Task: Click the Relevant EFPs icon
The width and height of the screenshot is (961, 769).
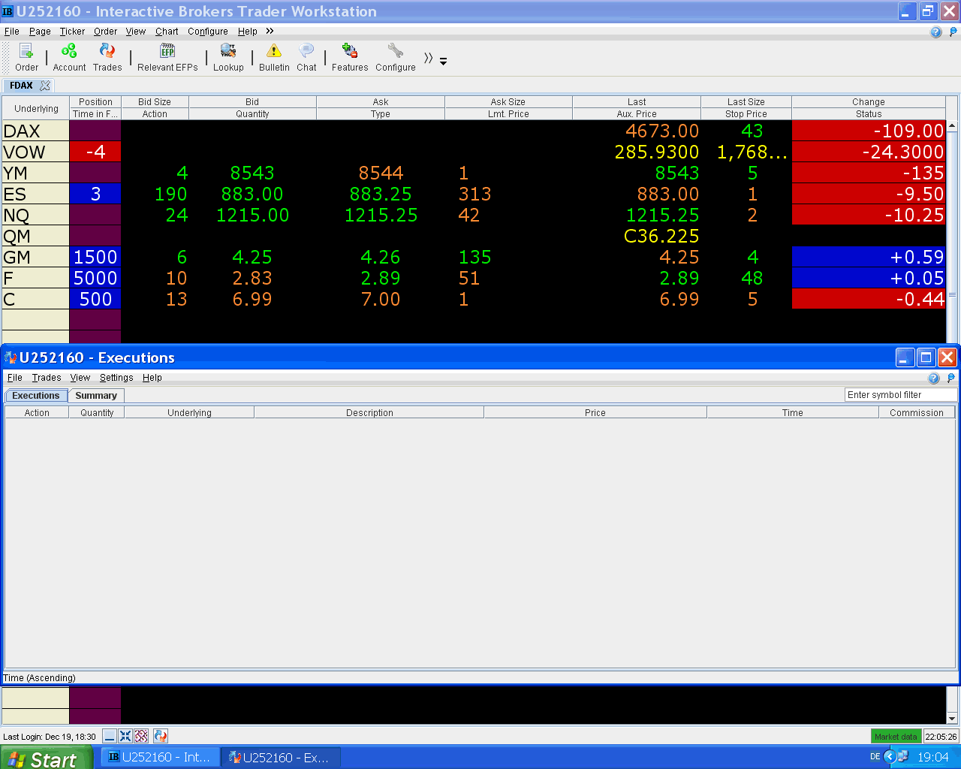Action: tap(167, 50)
